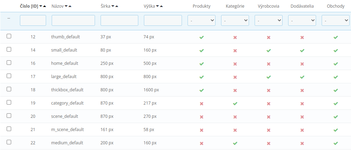Screen dimensions: 351x152
Task: Toggle Produkty green check for thumb_default
Action: coord(202,37)
